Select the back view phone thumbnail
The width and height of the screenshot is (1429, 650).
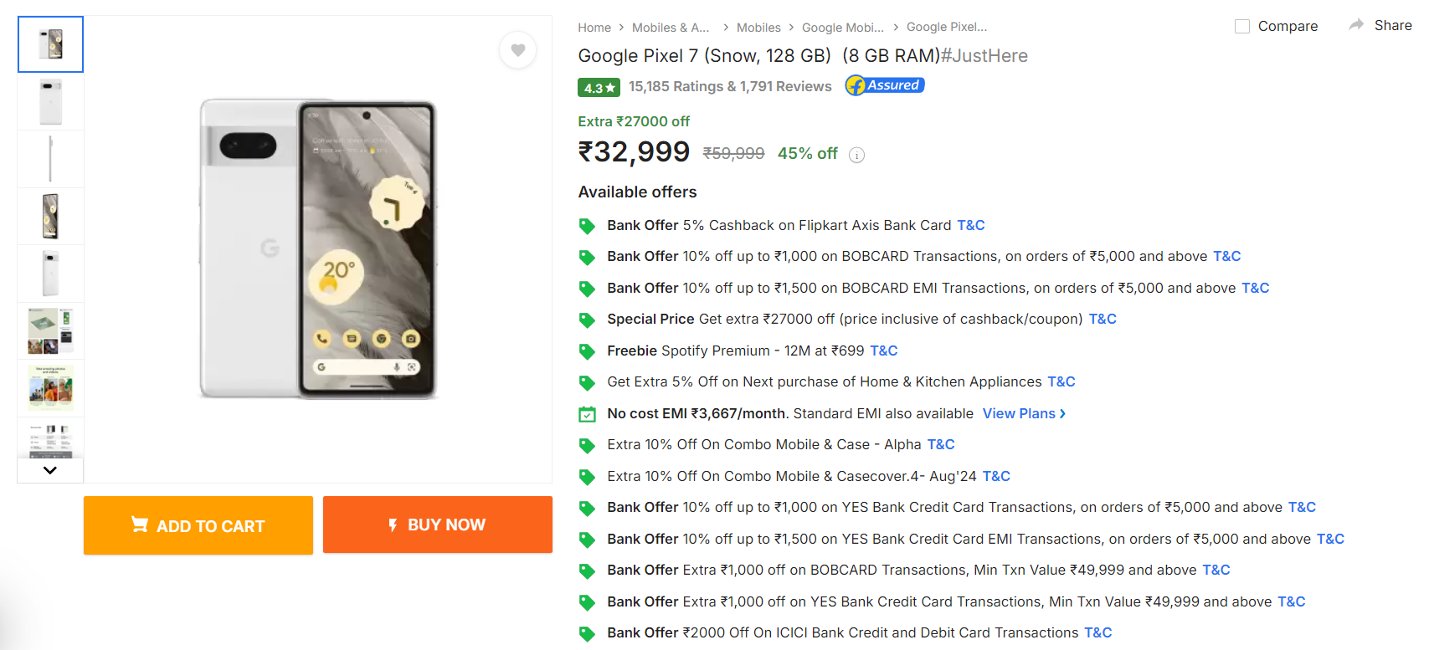(x=50, y=101)
